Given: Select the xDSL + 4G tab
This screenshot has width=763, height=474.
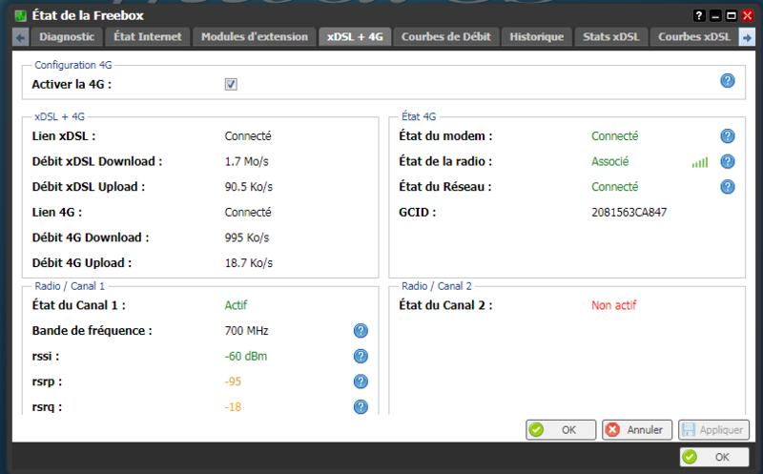Looking at the screenshot, I should (x=355, y=37).
